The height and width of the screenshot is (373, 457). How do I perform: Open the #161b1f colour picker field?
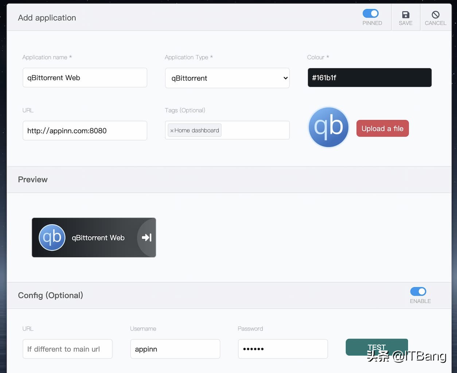coord(370,77)
